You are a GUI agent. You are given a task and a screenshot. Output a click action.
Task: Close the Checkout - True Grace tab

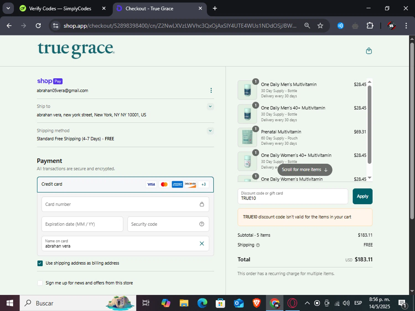tap(200, 9)
